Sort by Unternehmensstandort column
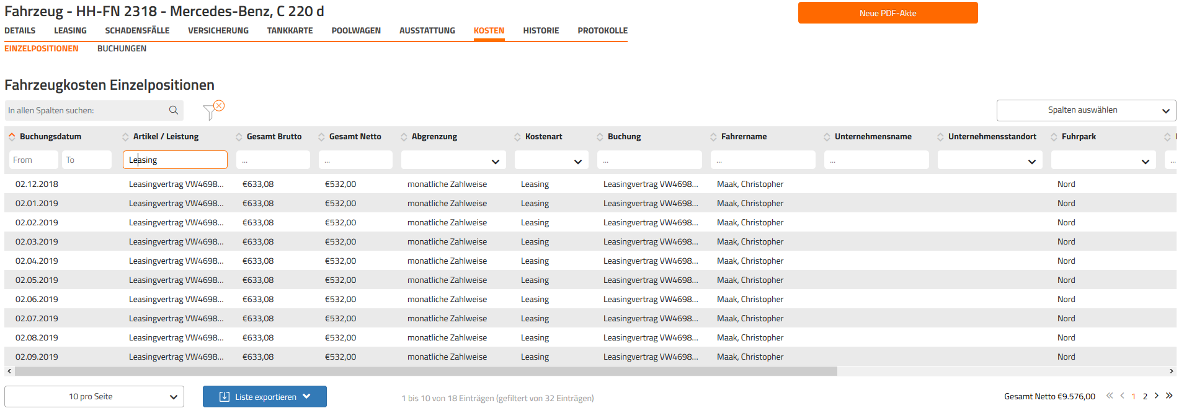The width and height of the screenshot is (1184, 416). [x=940, y=137]
